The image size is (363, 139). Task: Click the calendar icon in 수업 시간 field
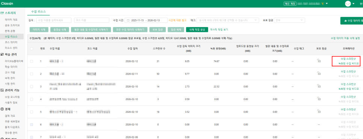tap(128, 20)
